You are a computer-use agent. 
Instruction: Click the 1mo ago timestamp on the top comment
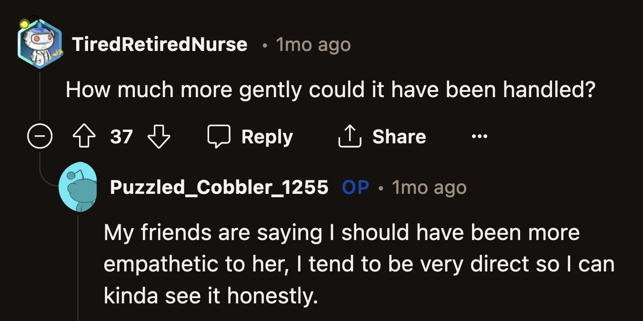pos(312,44)
